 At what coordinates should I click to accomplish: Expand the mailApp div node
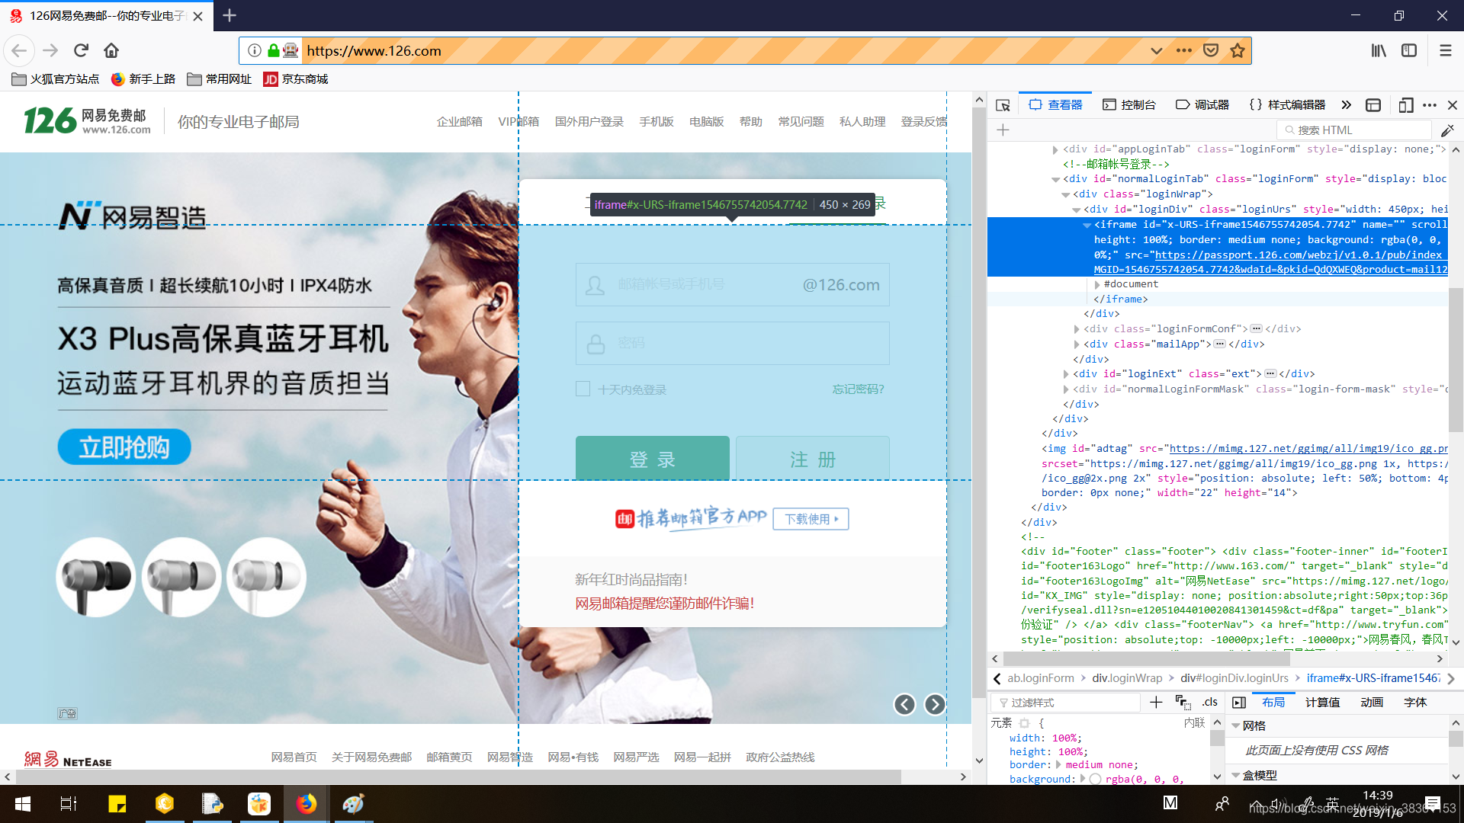click(1077, 344)
